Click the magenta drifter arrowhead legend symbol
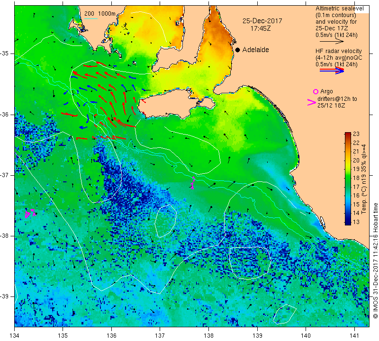This screenshot has height=341, width=379. [x=312, y=102]
